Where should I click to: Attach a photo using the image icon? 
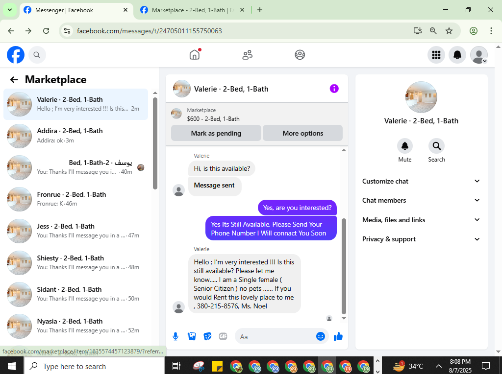point(192,336)
